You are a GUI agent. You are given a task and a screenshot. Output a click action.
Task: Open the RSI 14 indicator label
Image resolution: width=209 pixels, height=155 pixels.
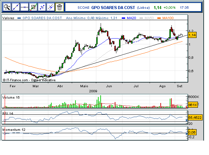click(x=8, y=113)
